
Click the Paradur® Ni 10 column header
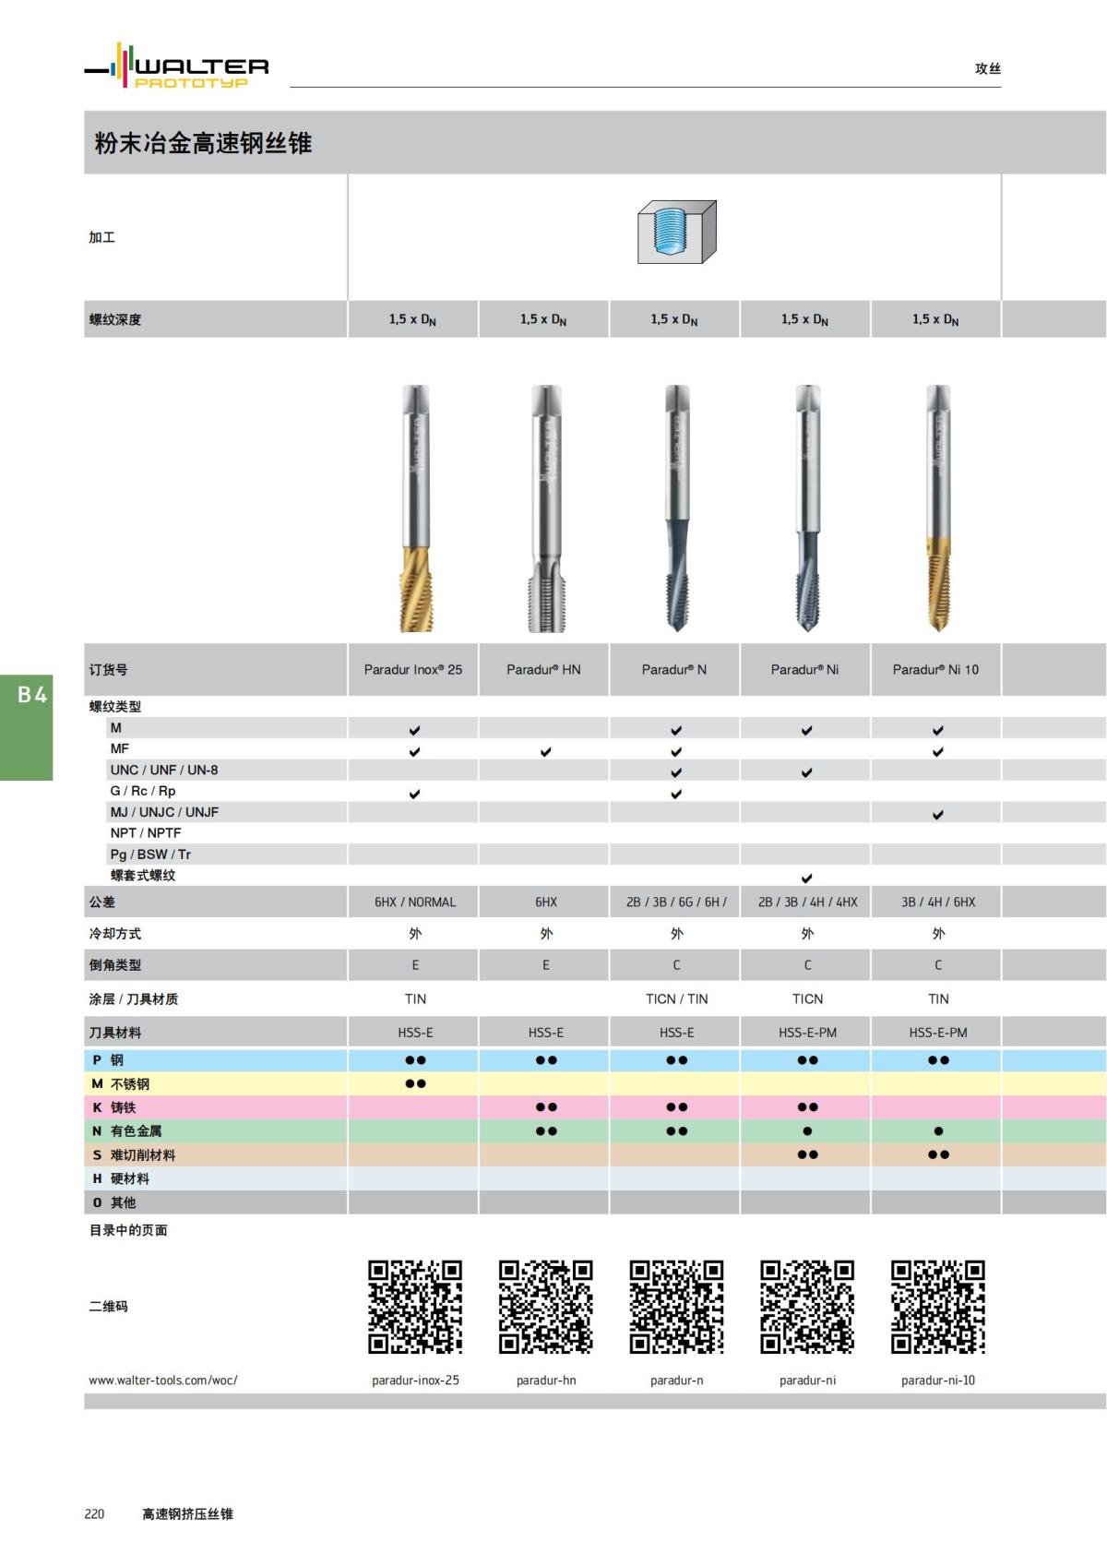tap(935, 670)
